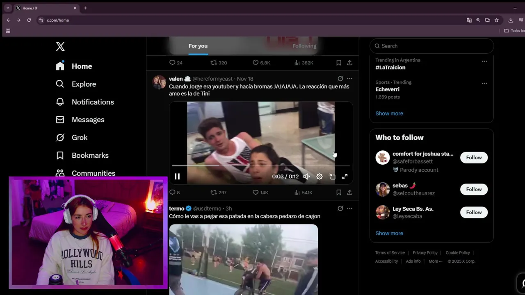
Task: Open Grok actions on valen's post
Action: click(340, 79)
